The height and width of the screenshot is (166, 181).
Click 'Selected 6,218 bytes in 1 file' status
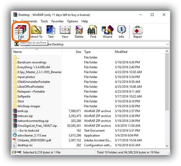click(42, 152)
